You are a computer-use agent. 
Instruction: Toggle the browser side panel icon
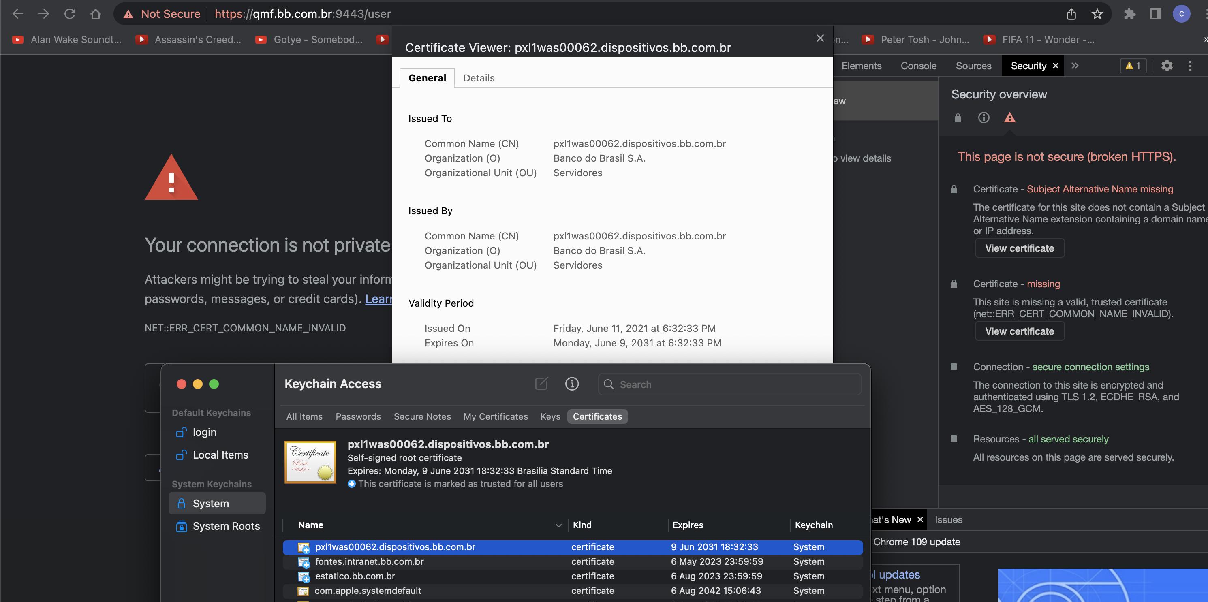(1155, 14)
